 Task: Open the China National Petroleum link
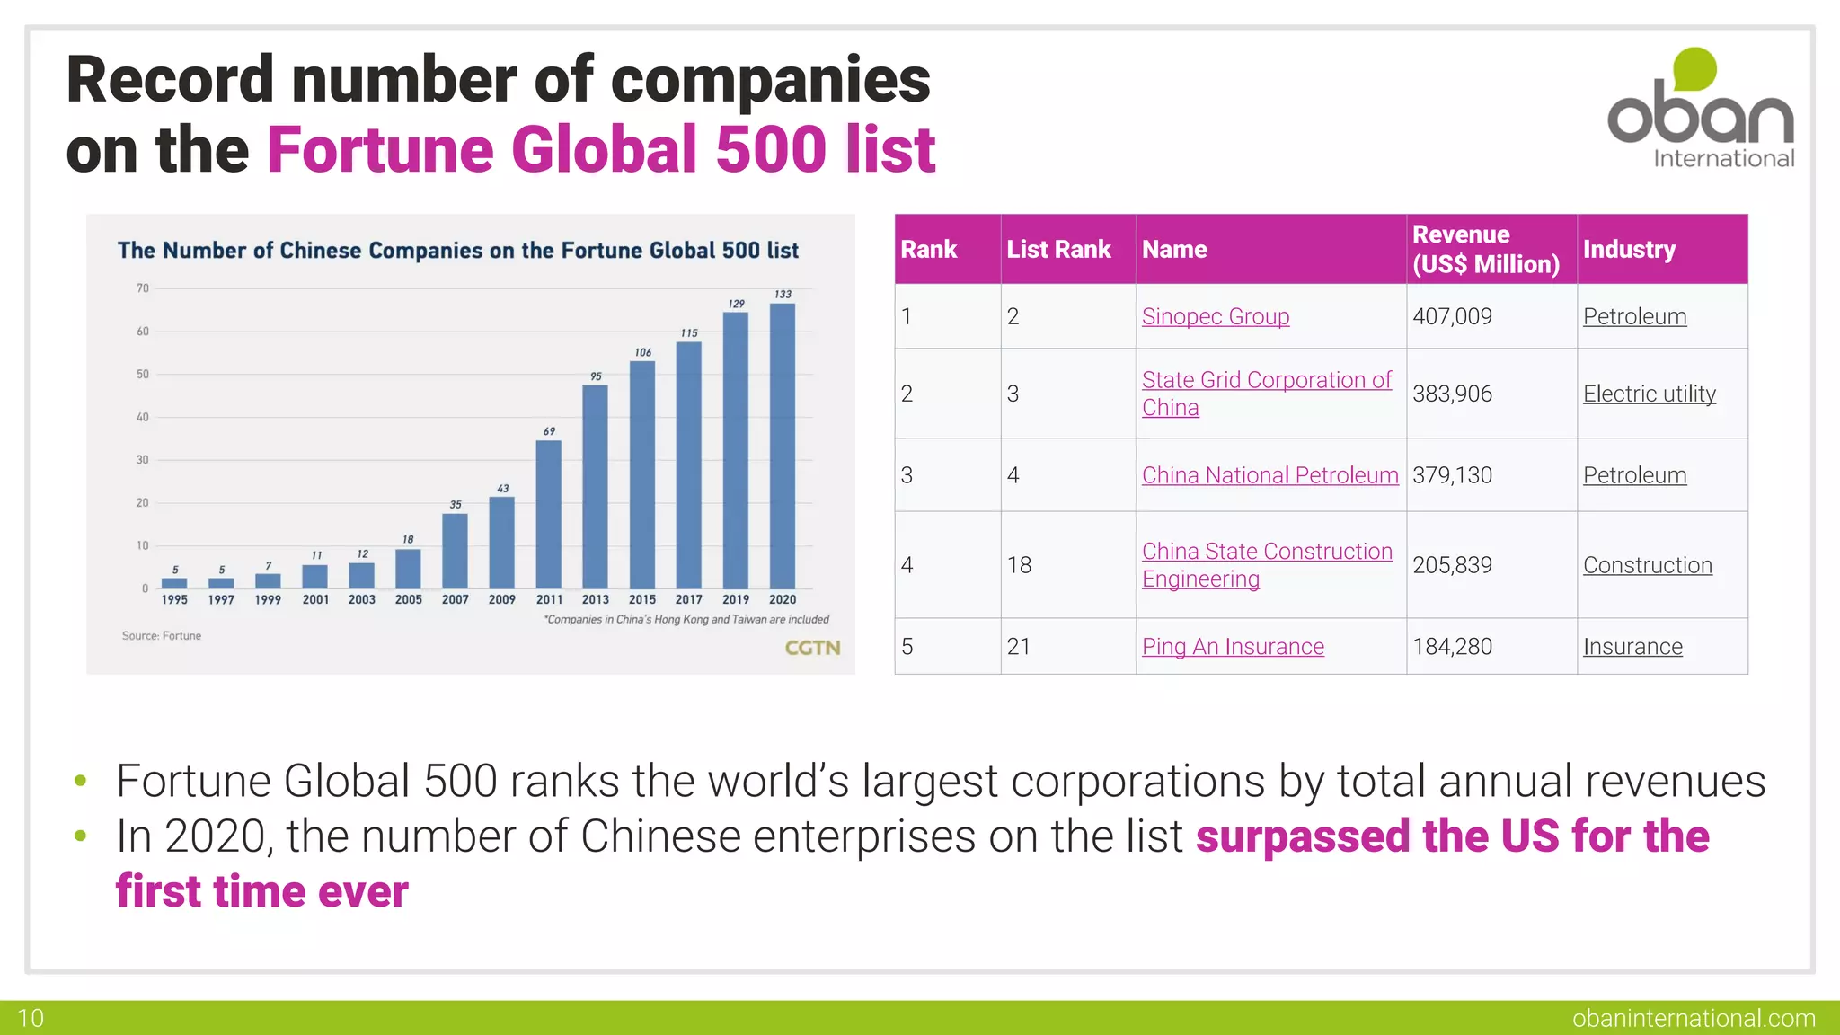pos(1269,475)
